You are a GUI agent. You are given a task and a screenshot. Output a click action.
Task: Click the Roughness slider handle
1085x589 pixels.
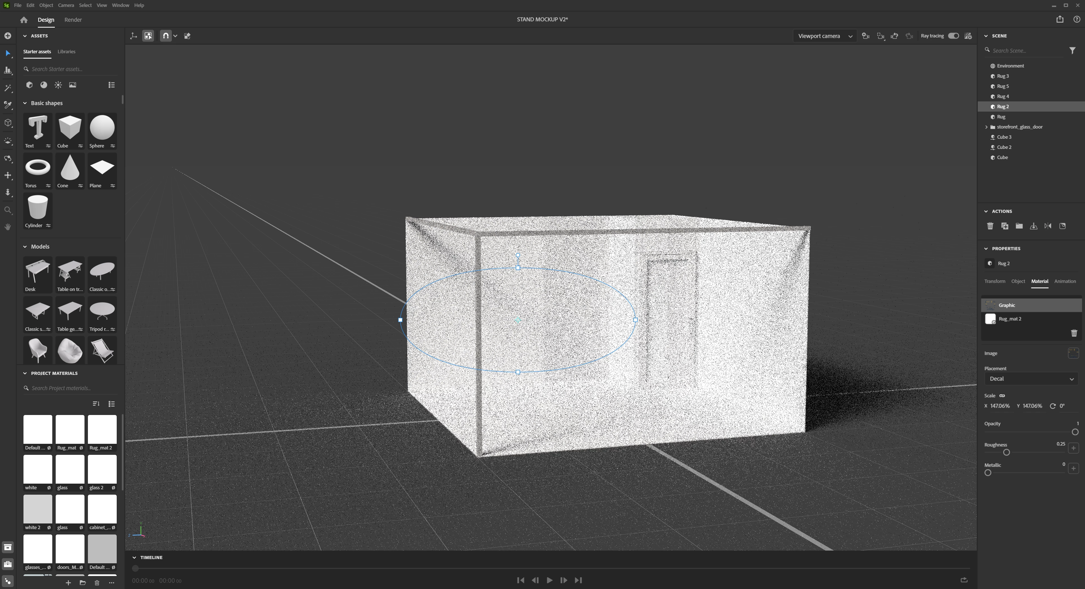1007,453
